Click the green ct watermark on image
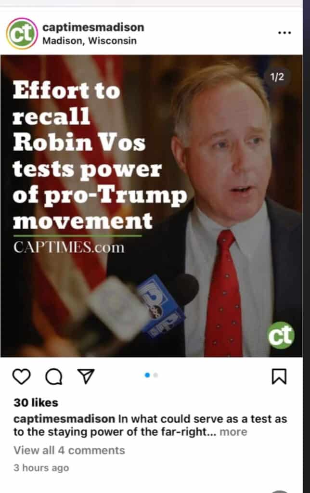This screenshot has height=493, width=310. 281,335
